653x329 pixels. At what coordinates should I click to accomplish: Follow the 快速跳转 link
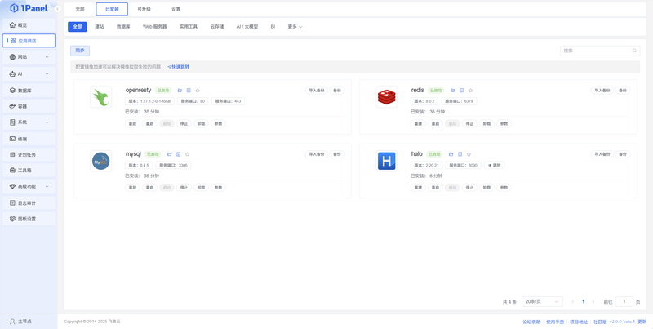(x=179, y=67)
